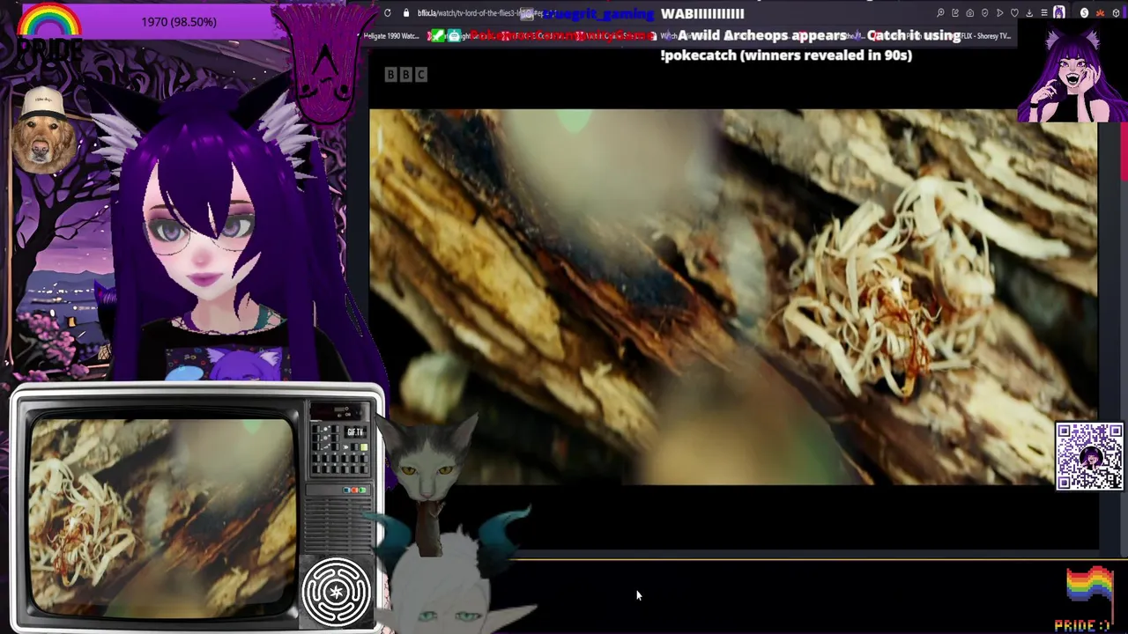1128x634 pixels.
Task: Click the 1970 (98.50%) purple progress bar
Action: [x=178, y=21]
